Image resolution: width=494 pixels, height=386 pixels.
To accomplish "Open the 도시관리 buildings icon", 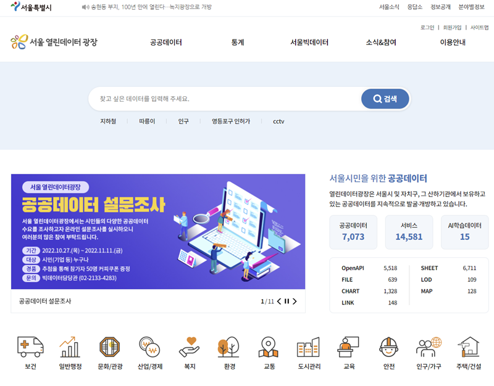I will (x=309, y=347).
